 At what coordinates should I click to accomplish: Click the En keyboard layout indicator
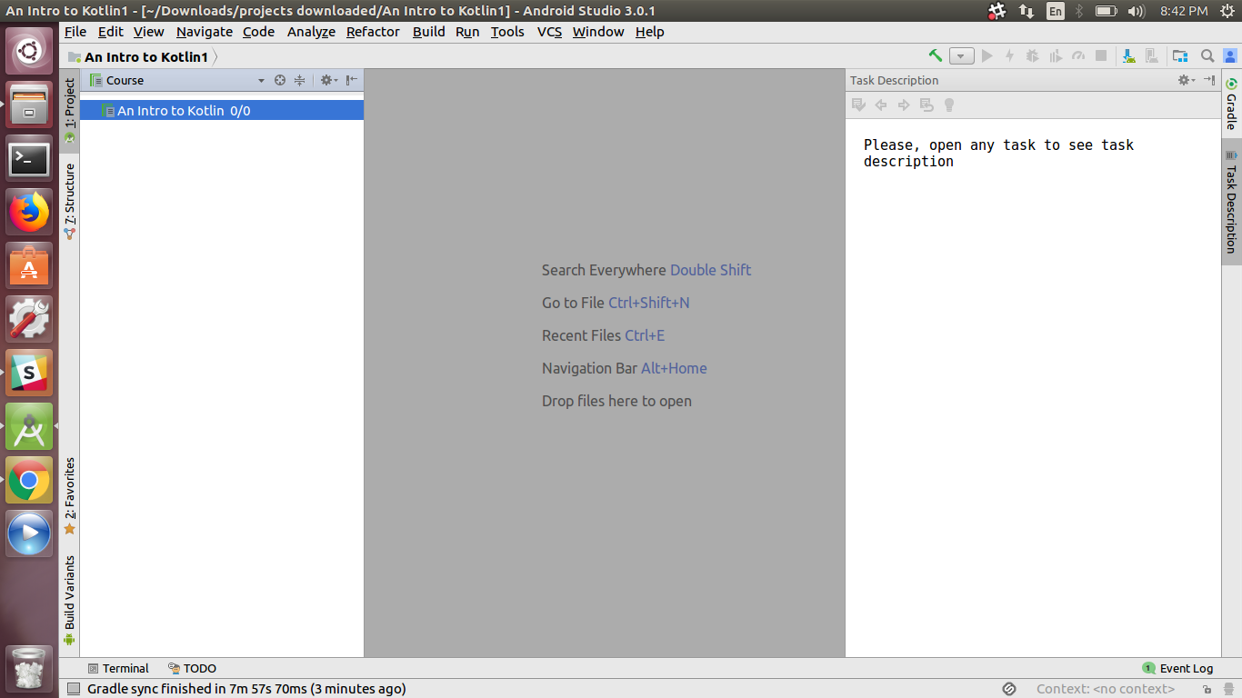click(x=1055, y=11)
